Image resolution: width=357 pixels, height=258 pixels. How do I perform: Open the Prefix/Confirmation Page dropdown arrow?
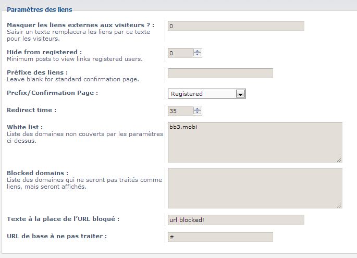tap(240, 94)
